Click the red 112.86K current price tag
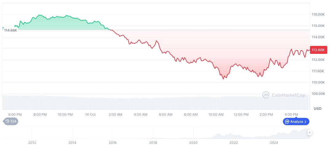 tap(318, 50)
